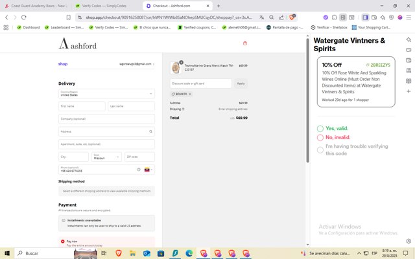Click the browser address bar URL
The image size is (415, 259).
pyautogui.click(x=169, y=17)
